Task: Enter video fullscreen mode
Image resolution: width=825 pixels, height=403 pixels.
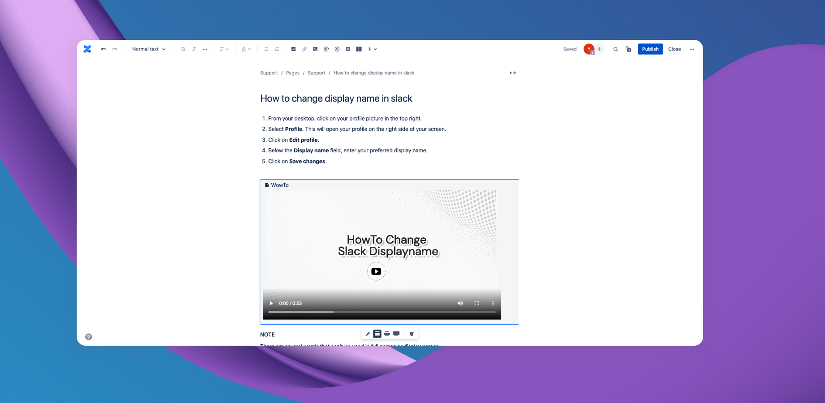Action: coord(477,303)
